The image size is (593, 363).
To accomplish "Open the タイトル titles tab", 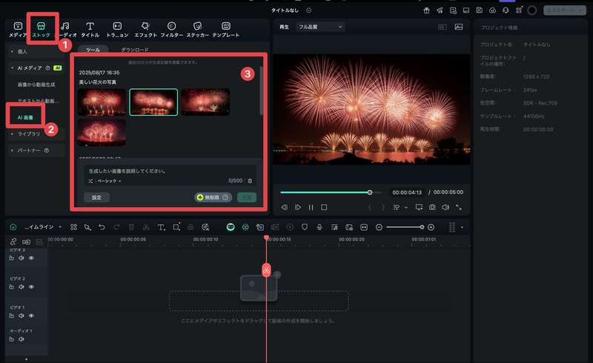I will [90, 30].
